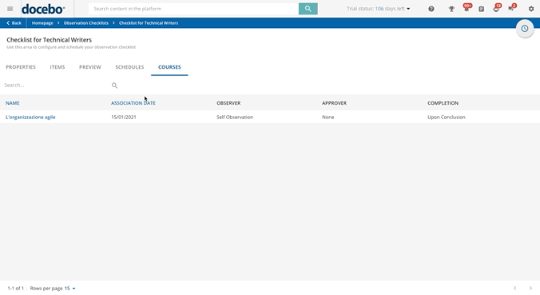This screenshot has height=295, width=540.
Task: Go Back using the breadcrumb button
Action: (x=14, y=23)
